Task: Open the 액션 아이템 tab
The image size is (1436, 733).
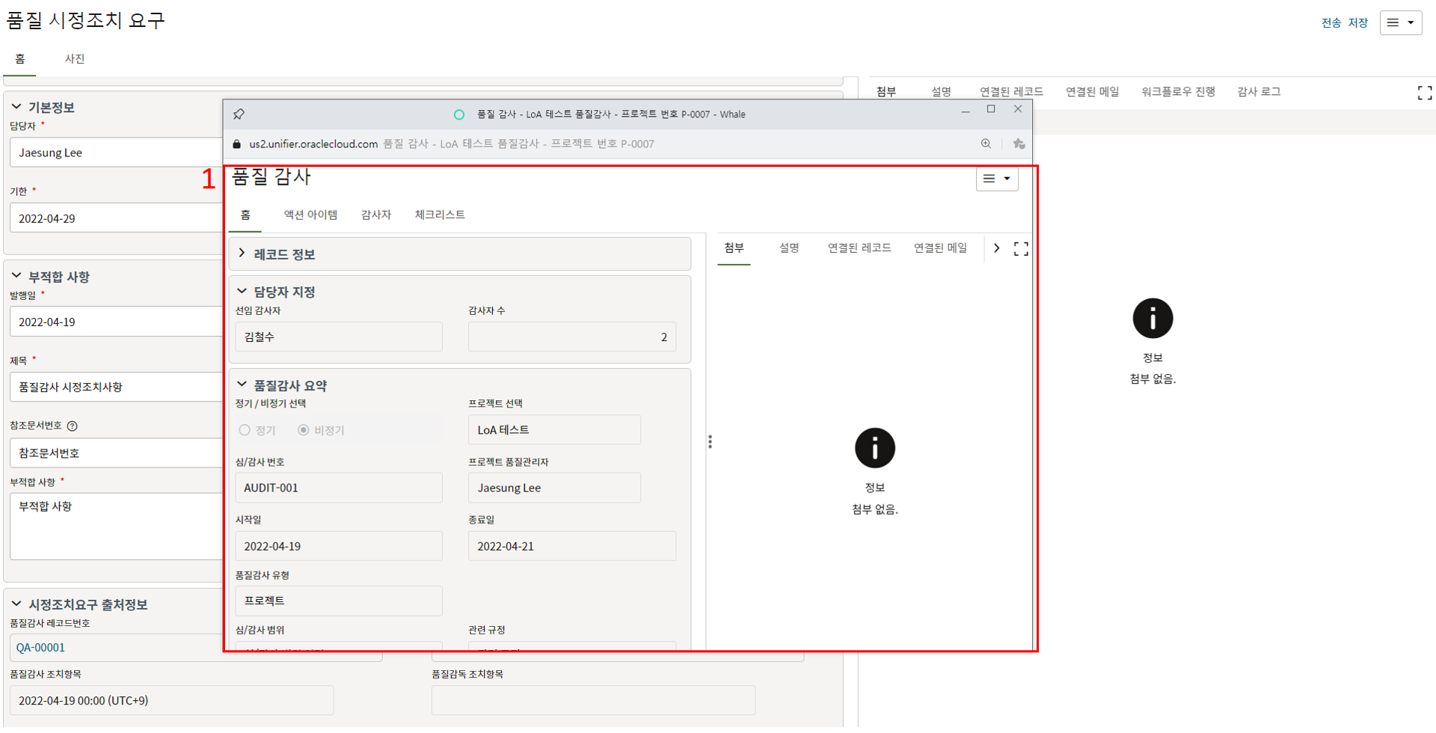Action: [x=310, y=215]
